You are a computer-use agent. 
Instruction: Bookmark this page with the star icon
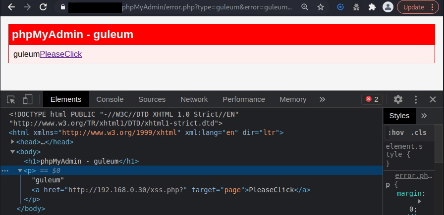click(x=321, y=7)
